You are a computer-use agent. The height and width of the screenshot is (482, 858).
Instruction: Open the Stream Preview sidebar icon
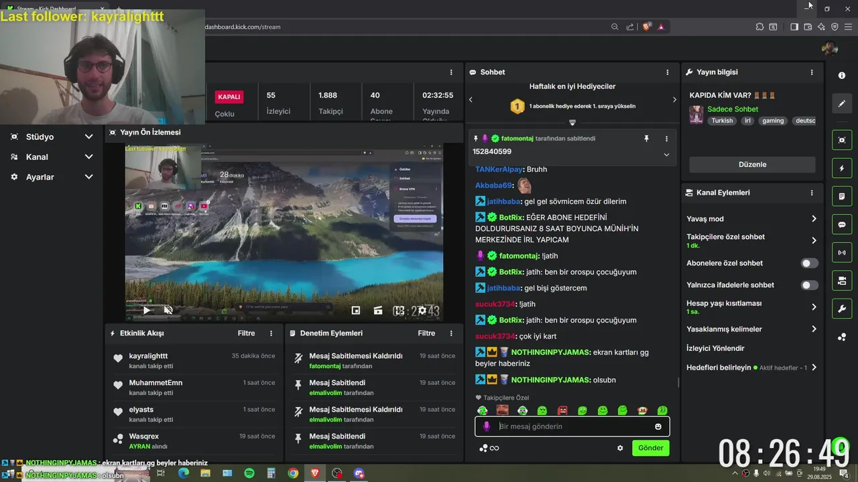tap(842, 140)
